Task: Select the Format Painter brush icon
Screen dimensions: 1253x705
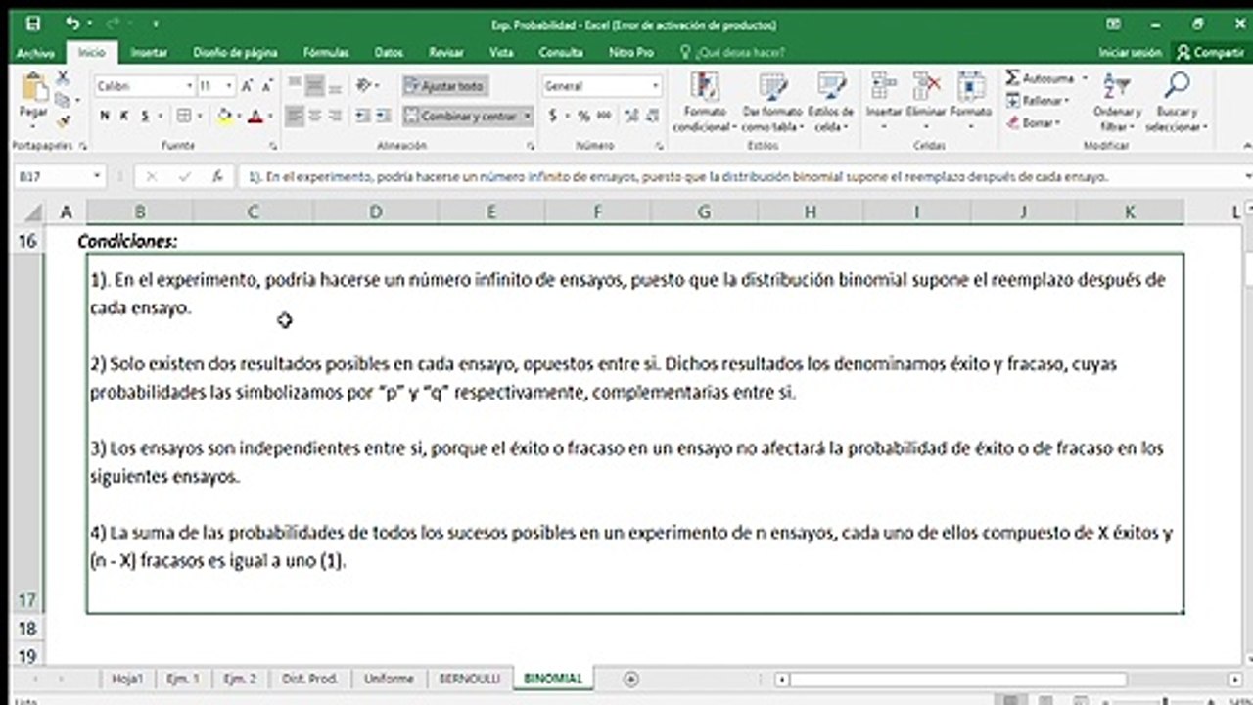Action: pos(63,121)
